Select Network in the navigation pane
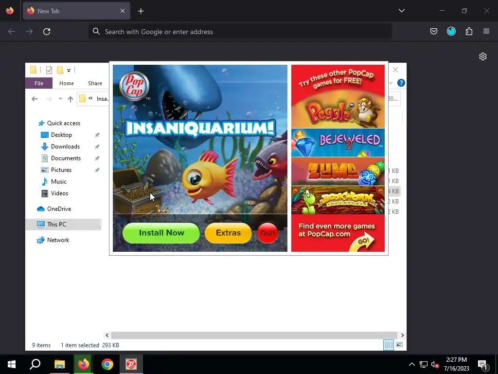498x374 pixels. 58,240
